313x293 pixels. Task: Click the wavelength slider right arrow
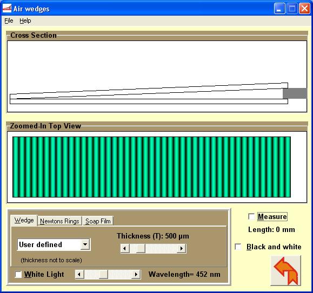(136, 275)
